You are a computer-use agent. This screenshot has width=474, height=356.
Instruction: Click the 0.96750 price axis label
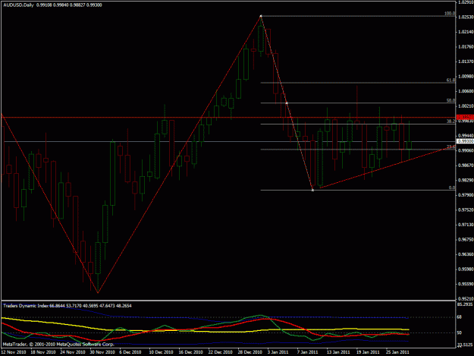466,240
